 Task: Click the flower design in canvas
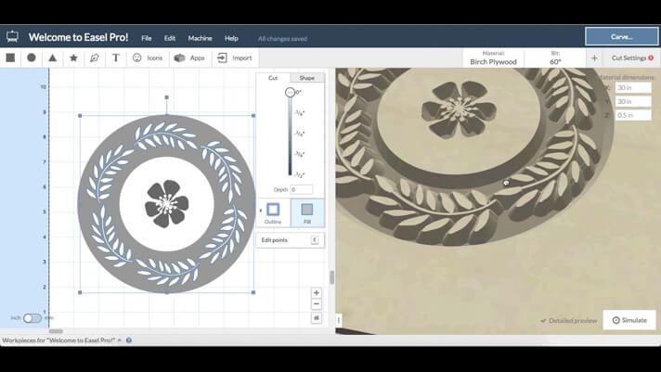tap(167, 204)
